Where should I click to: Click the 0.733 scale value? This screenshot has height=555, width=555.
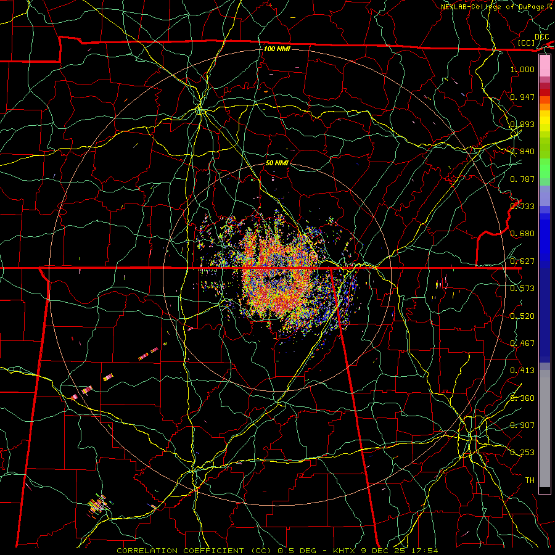click(522, 207)
